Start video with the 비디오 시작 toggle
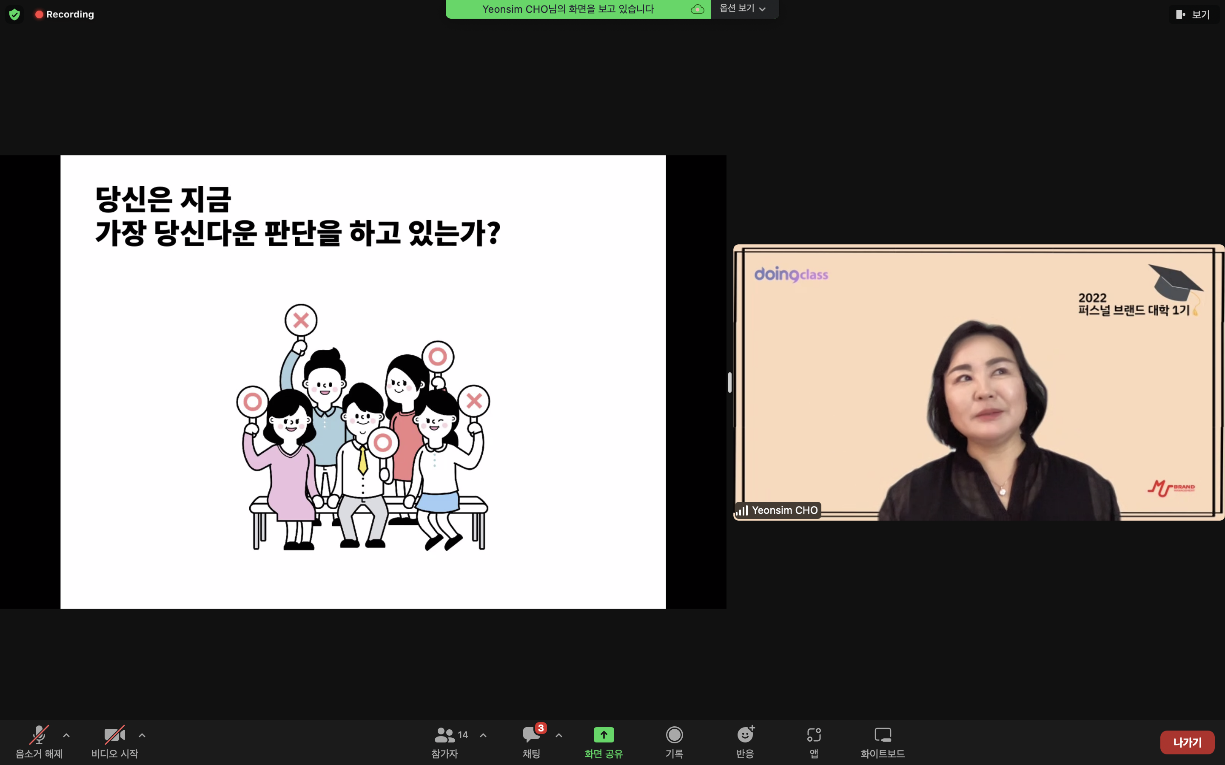 coord(114,735)
